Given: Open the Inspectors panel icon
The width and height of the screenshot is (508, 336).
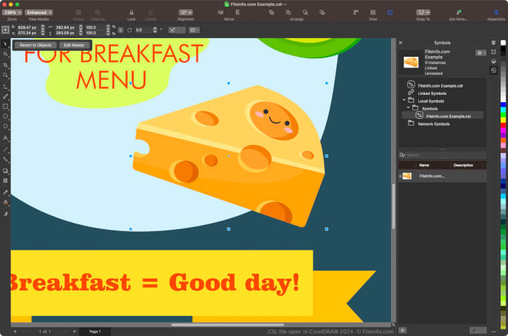Looking at the screenshot, I should tap(495, 12).
